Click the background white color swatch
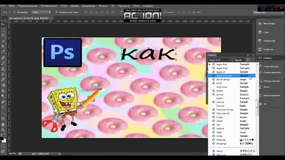This screenshot has width=285, height=160. coord(4,140)
